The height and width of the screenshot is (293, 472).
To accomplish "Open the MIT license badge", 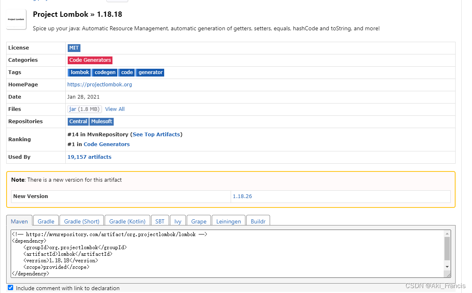I will (x=74, y=48).
